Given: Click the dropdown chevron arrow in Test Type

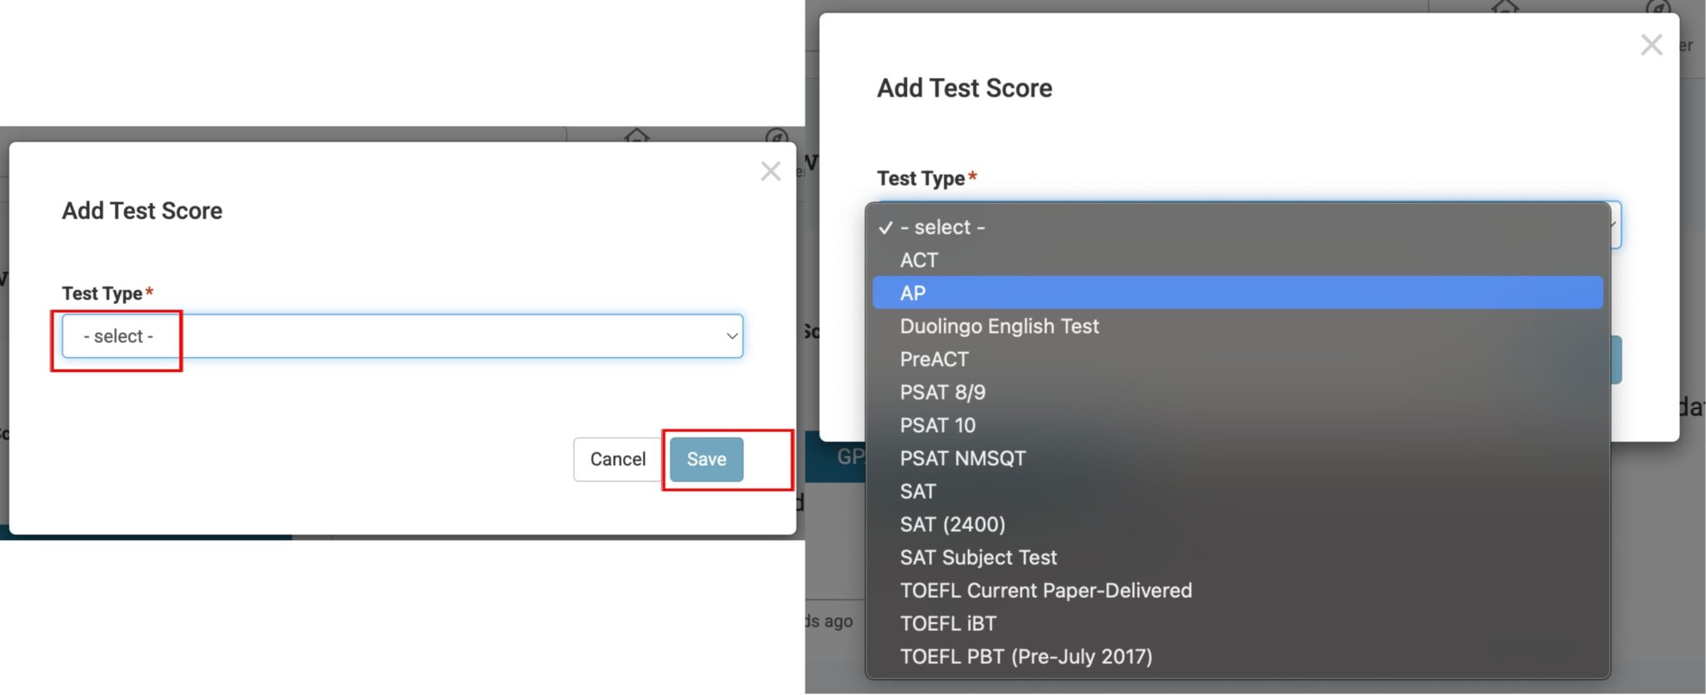Looking at the screenshot, I should [x=731, y=336].
